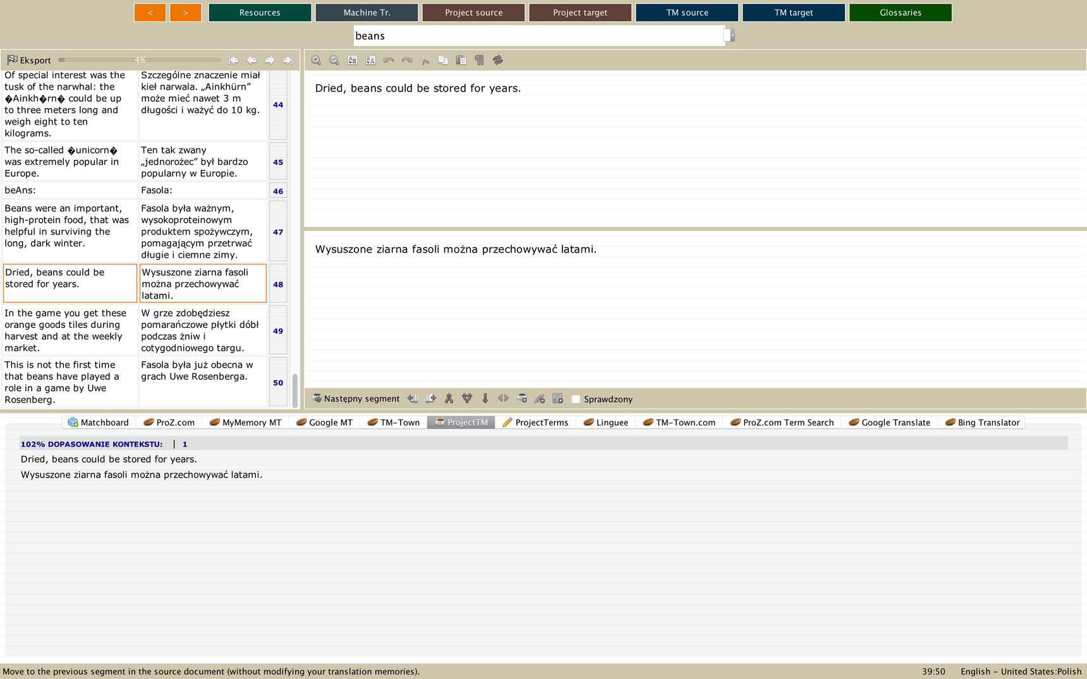Select the ProjectTM tab

(461, 423)
